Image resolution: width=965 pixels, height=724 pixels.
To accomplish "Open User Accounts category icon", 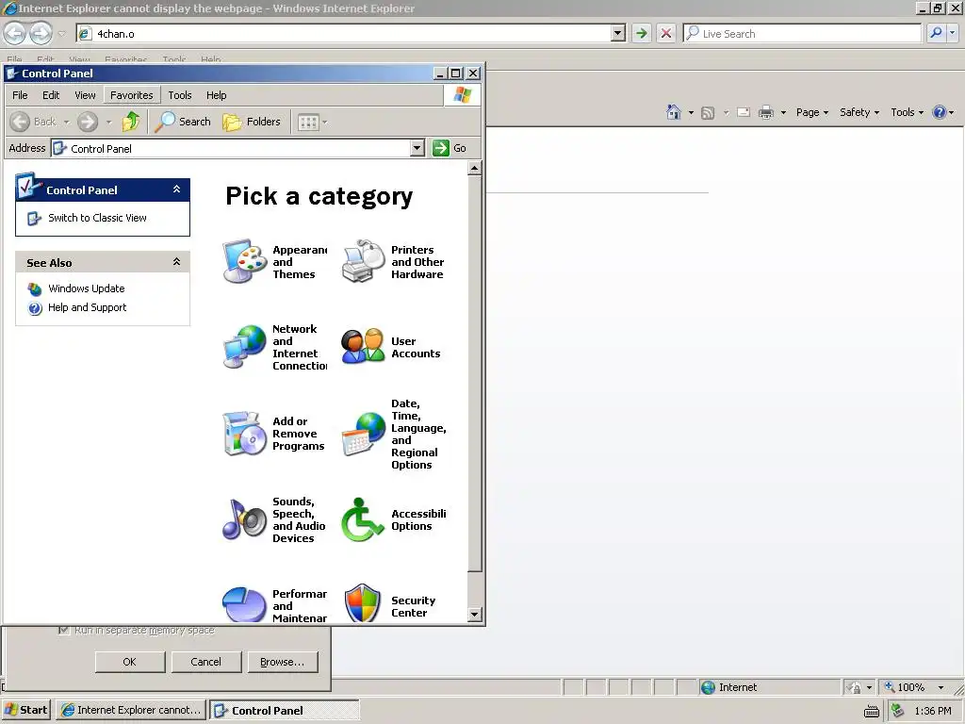I will tap(363, 347).
